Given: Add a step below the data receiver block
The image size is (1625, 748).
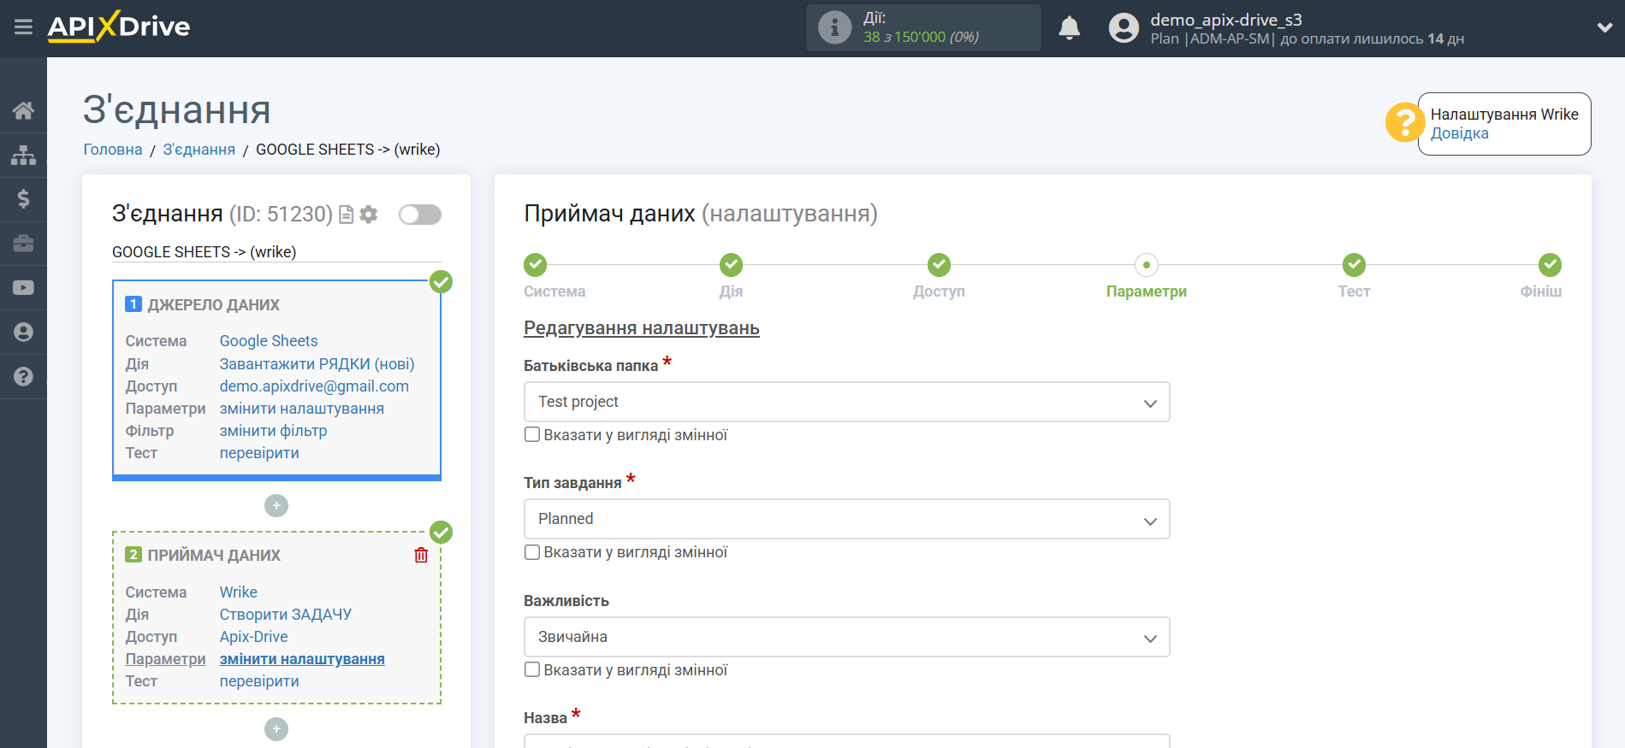Looking at the screenshot, I should (276, 729).
